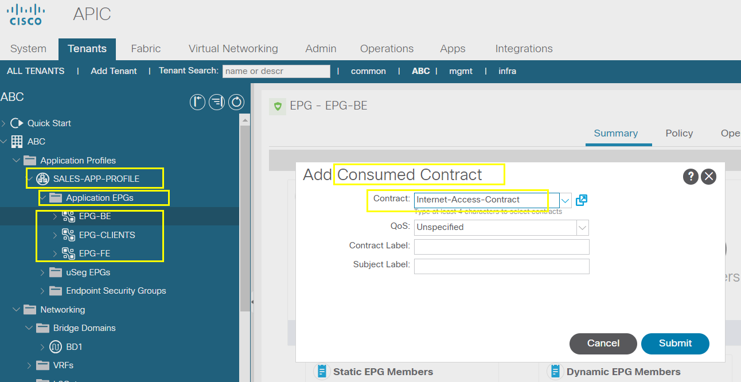Open the Integrations tab
Screen dimensions: 741x382
tap(524, 49)
